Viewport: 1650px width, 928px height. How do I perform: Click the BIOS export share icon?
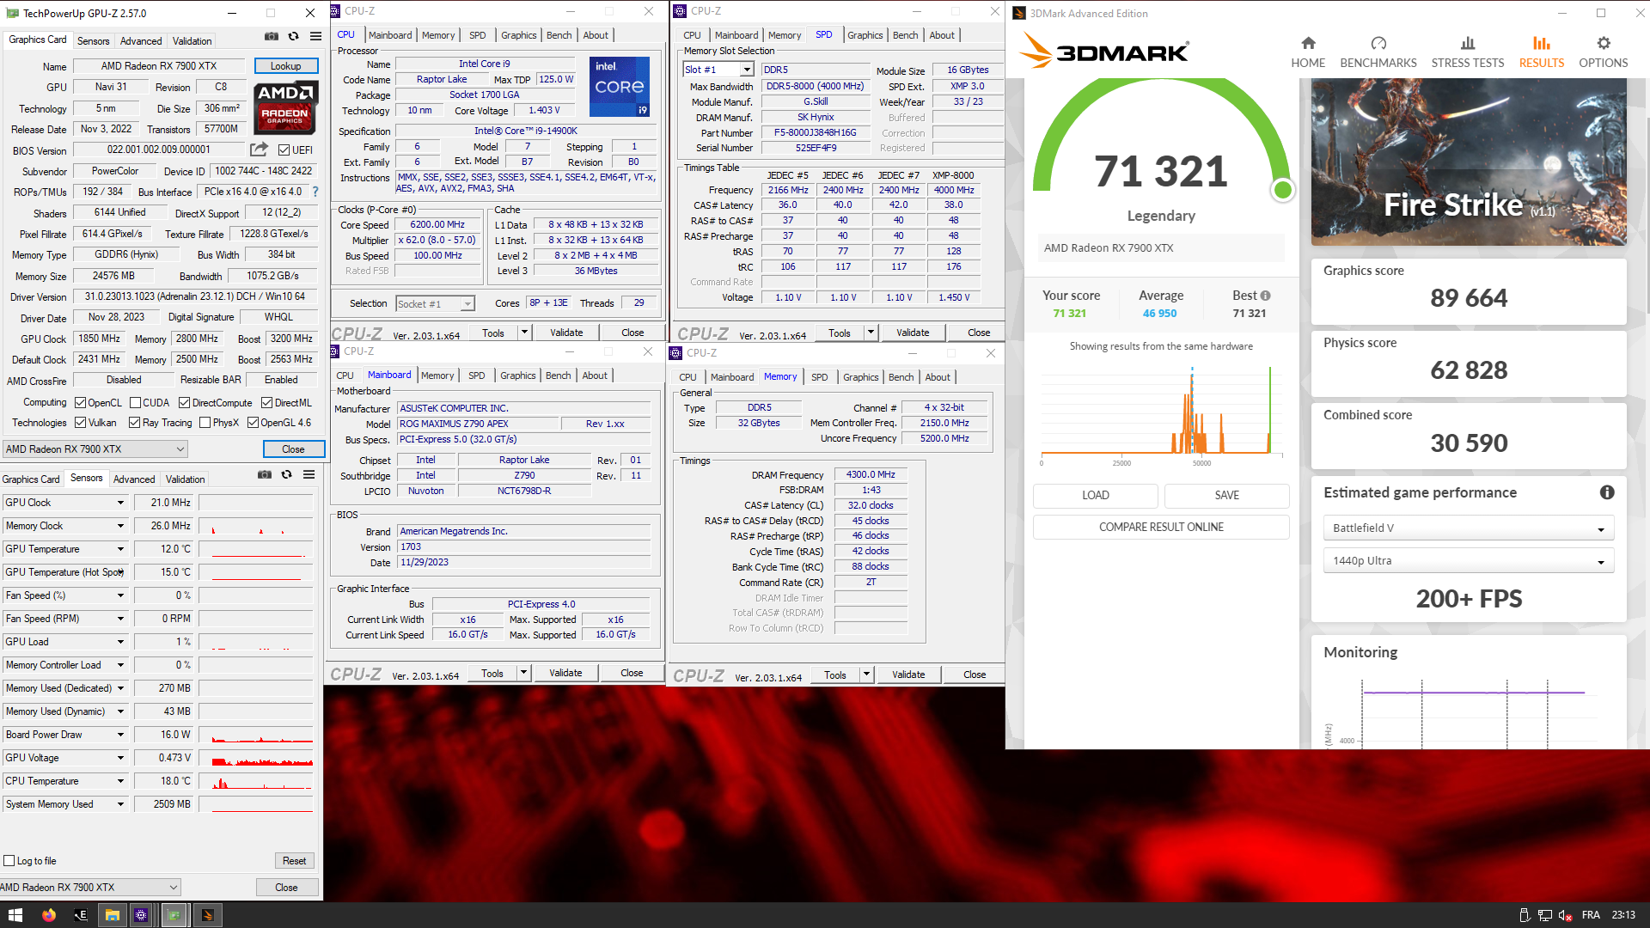tap(259, 150)
